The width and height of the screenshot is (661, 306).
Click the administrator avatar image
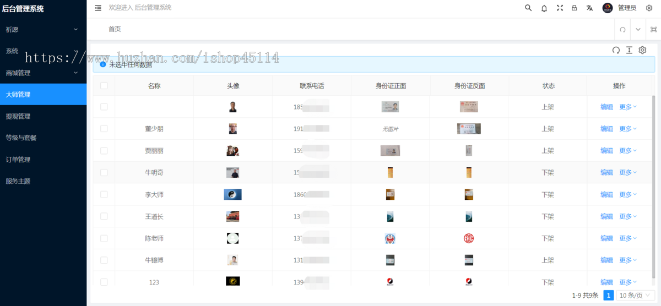pos(608,8)
